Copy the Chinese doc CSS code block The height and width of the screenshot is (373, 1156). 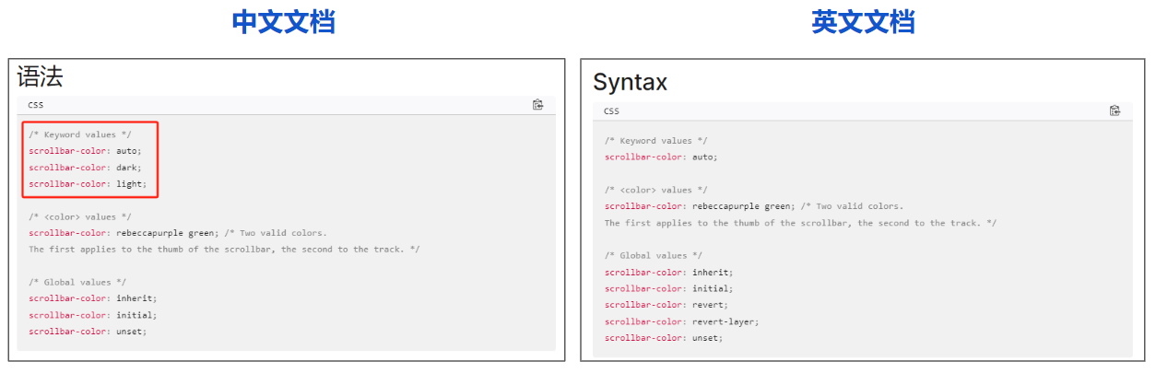pos(538,105)
